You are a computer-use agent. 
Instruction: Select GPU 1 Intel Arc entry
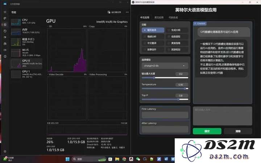tap(26, 74)
